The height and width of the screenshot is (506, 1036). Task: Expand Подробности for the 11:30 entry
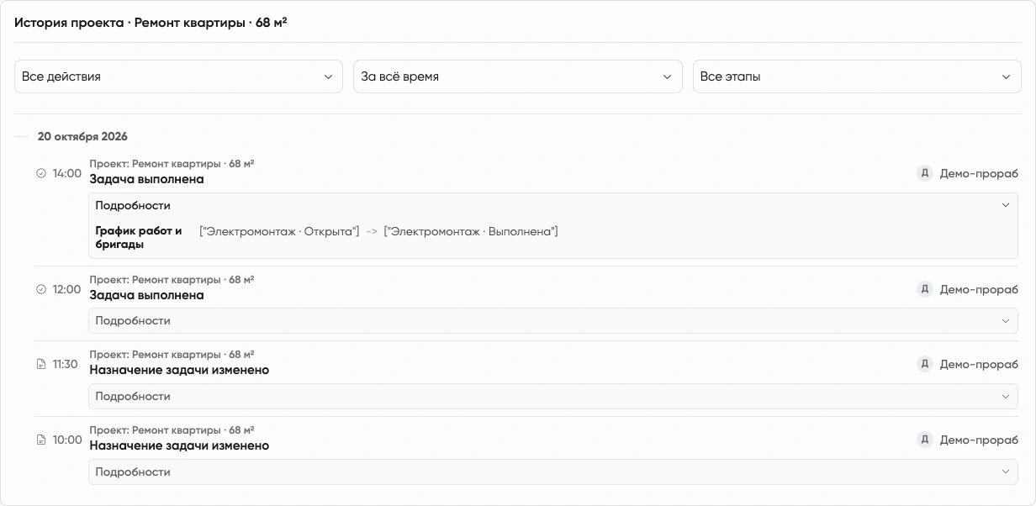553,397
